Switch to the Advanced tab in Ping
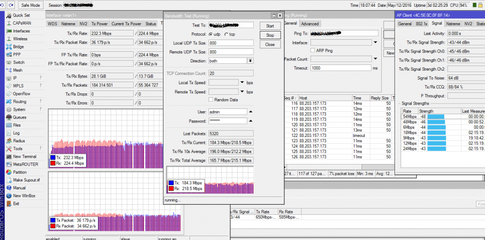The image size is (485, 240). [x=309, y=24]
